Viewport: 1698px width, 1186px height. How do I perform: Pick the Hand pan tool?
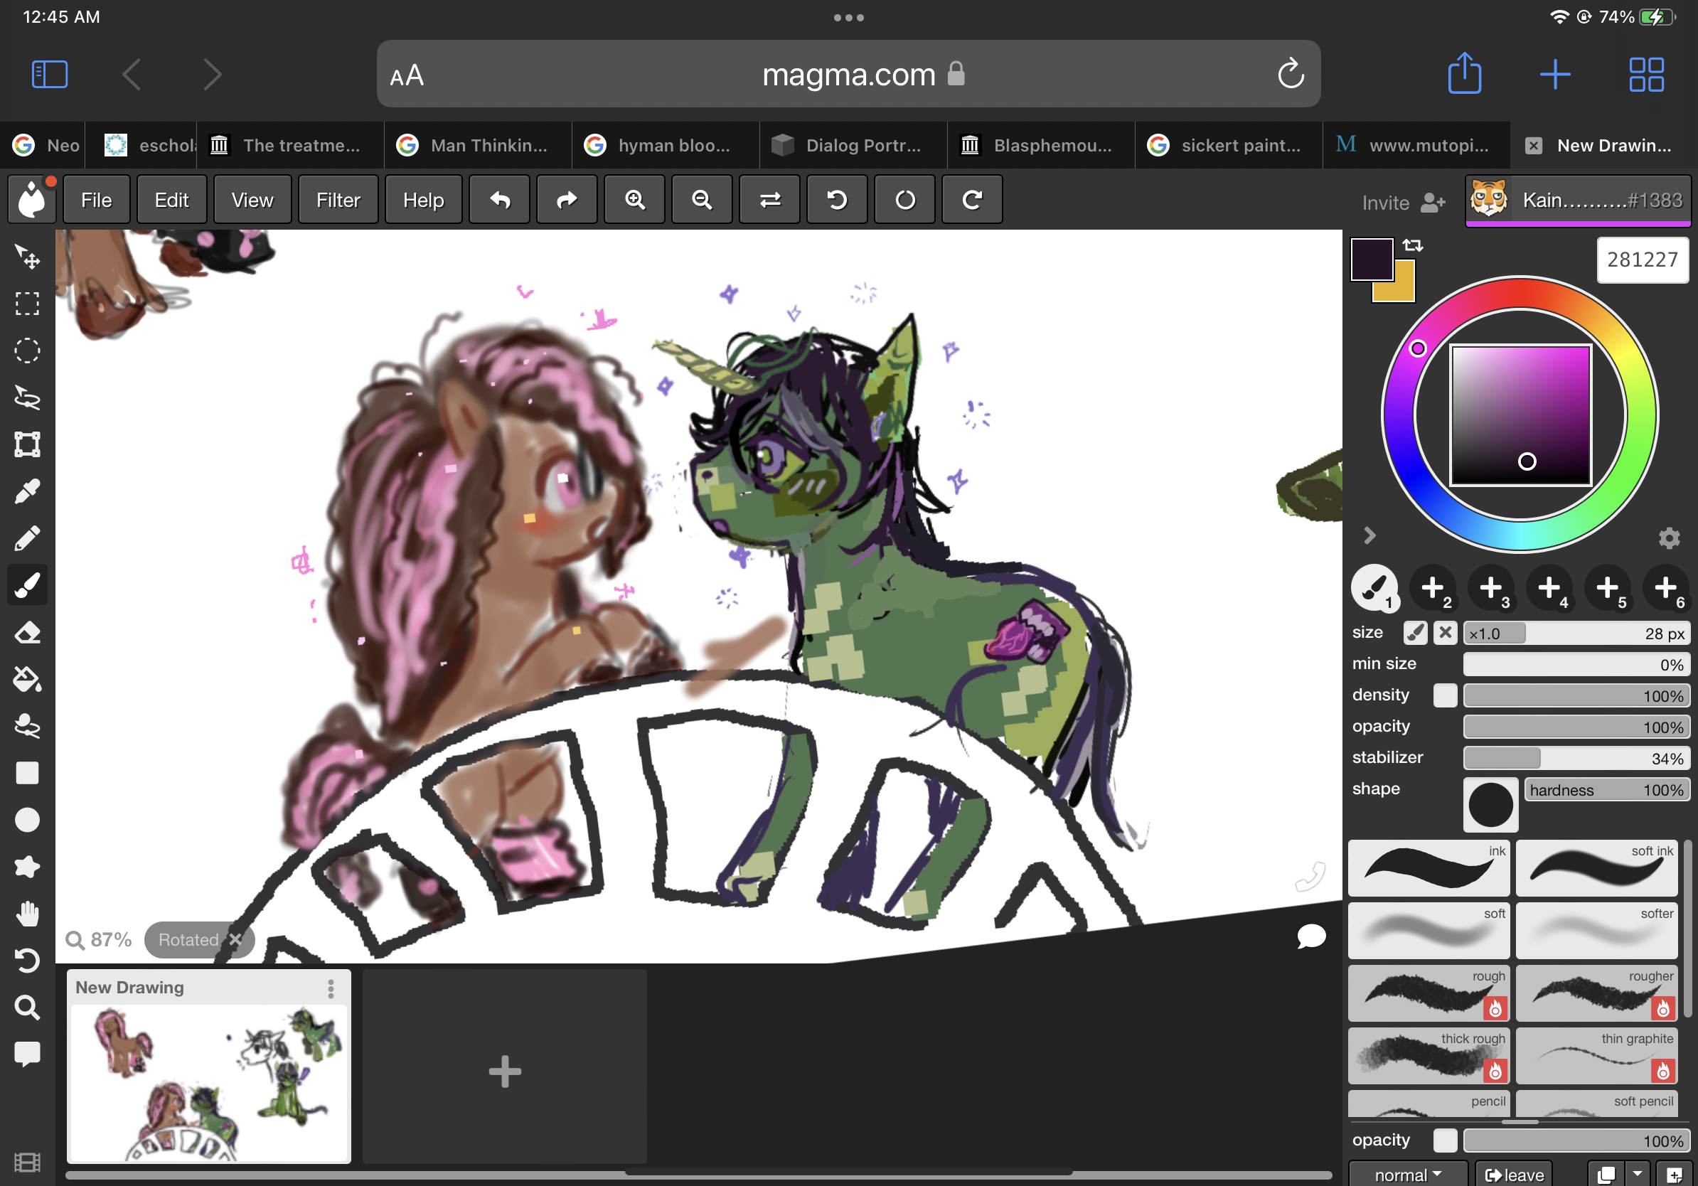pyautogui.click(x=27, y=914)
